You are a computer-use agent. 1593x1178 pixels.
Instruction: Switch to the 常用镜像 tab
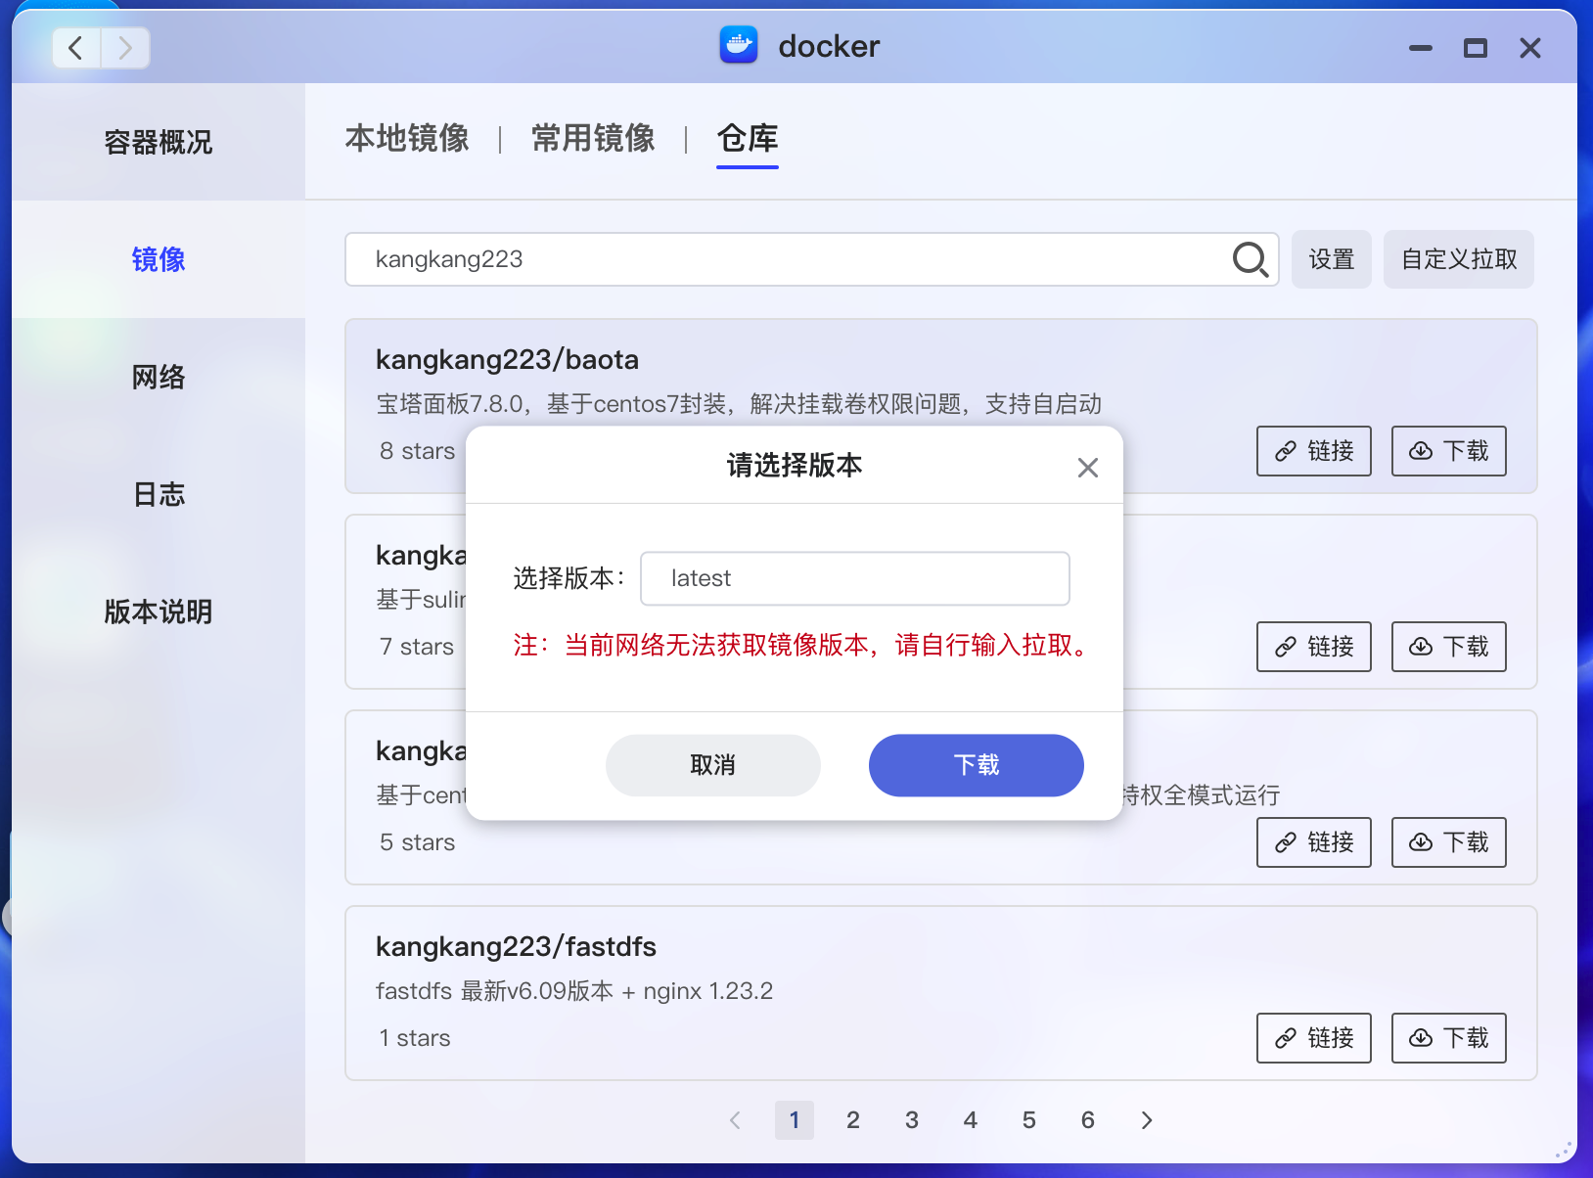[593, 138]
